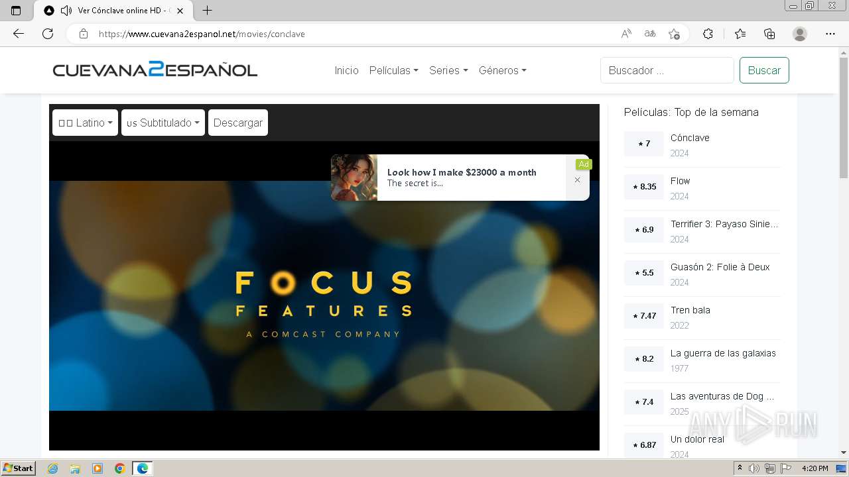
Task: Open the Cuevana2Español logo home link
Action: pyautogui.click(x=155, y=70)
